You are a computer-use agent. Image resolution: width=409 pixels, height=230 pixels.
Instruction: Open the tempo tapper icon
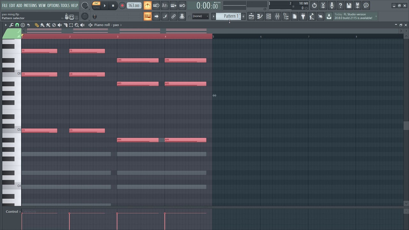312,16
